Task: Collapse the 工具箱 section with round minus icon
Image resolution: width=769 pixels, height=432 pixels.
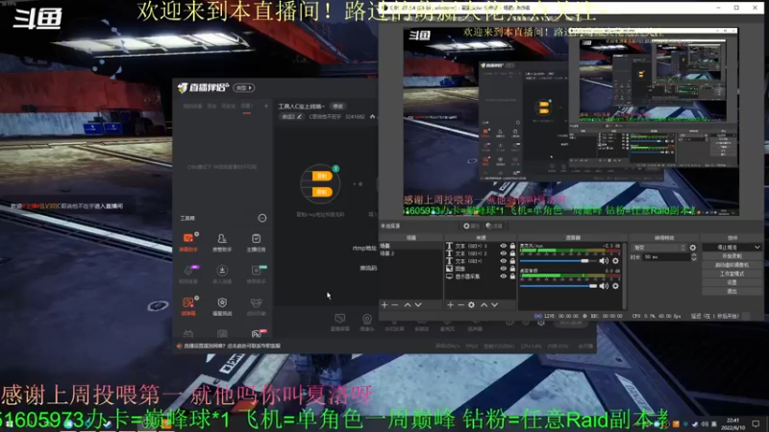Action: pos(262,218)
